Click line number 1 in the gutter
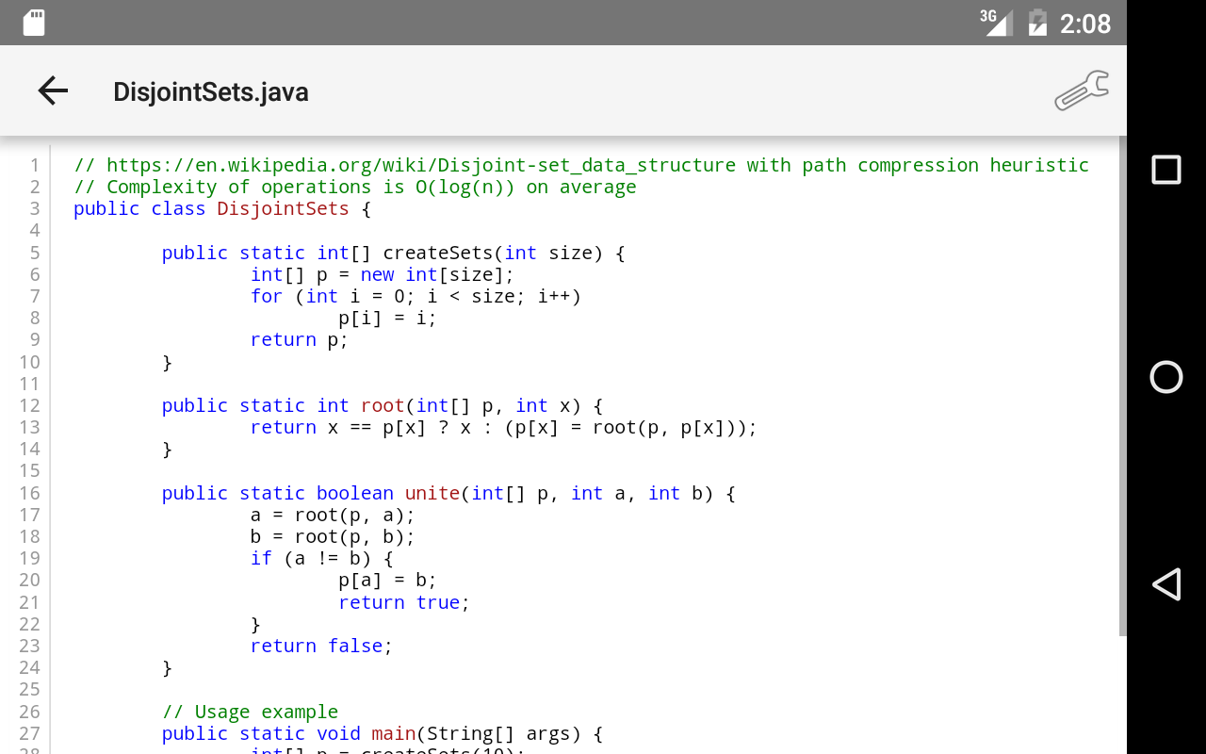 tap(35, 165)
